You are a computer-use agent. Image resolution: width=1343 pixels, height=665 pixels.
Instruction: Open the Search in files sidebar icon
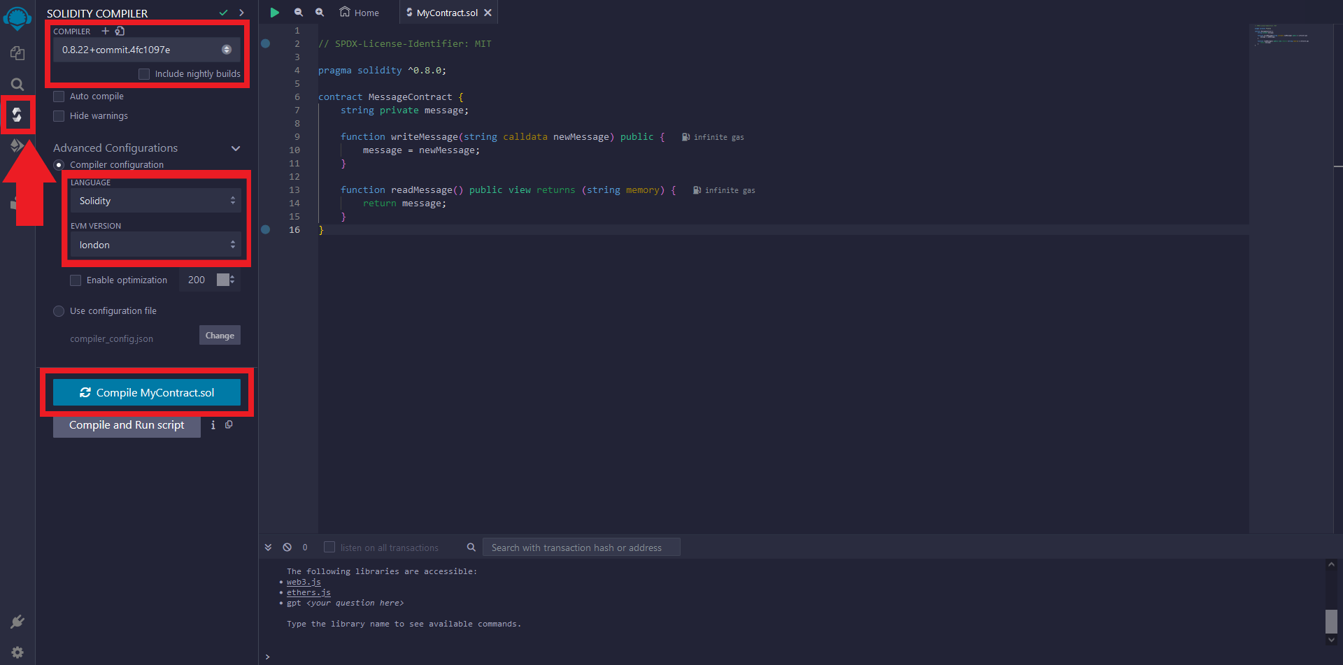(x=17, y=85)
